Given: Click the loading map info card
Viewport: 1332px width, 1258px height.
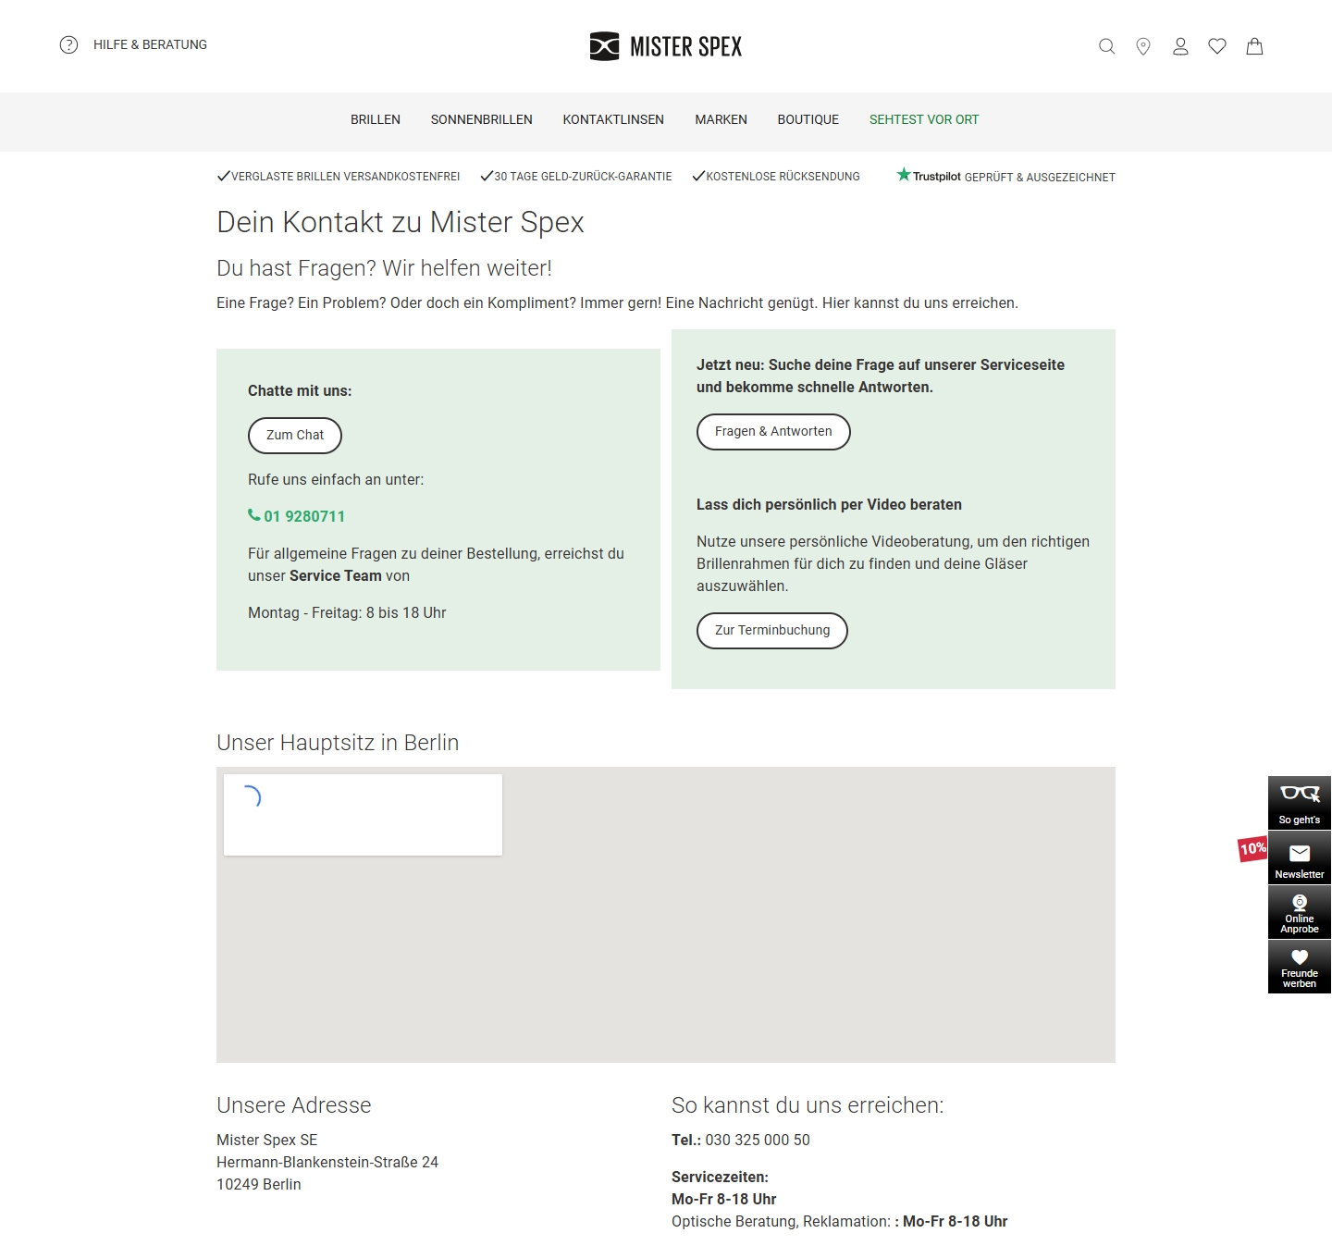Looking at the screenshot, I should tap(363, 815).
